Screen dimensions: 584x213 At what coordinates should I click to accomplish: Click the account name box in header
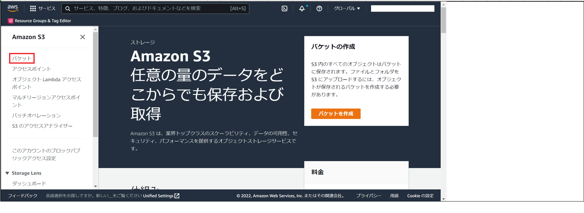pos(403,9)
